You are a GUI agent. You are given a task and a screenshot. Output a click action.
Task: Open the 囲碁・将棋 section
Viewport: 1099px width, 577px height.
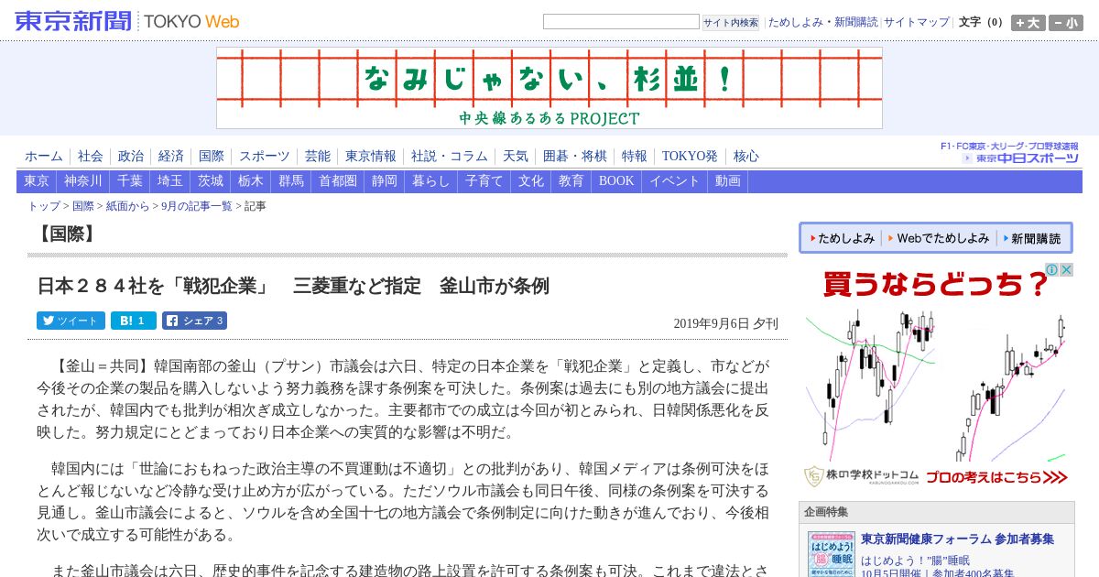[575, 156]
